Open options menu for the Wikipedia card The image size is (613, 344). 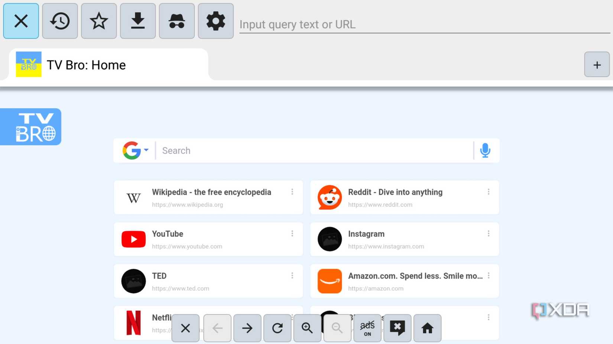coord(292,192)
